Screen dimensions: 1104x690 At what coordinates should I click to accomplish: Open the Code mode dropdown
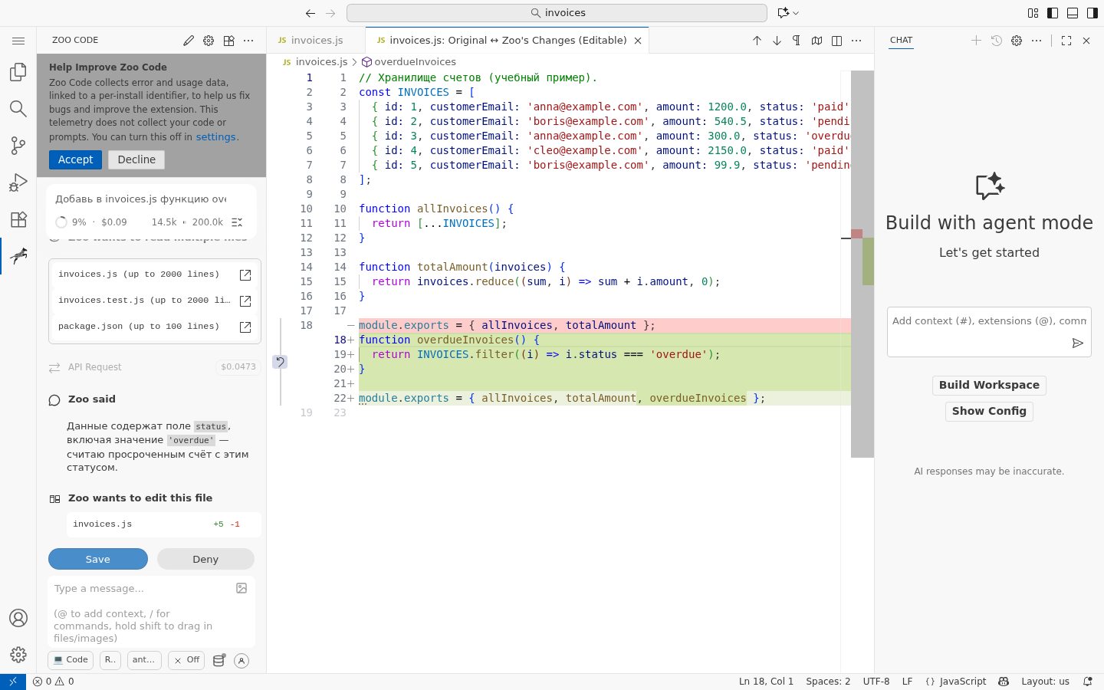click(71, 660)
